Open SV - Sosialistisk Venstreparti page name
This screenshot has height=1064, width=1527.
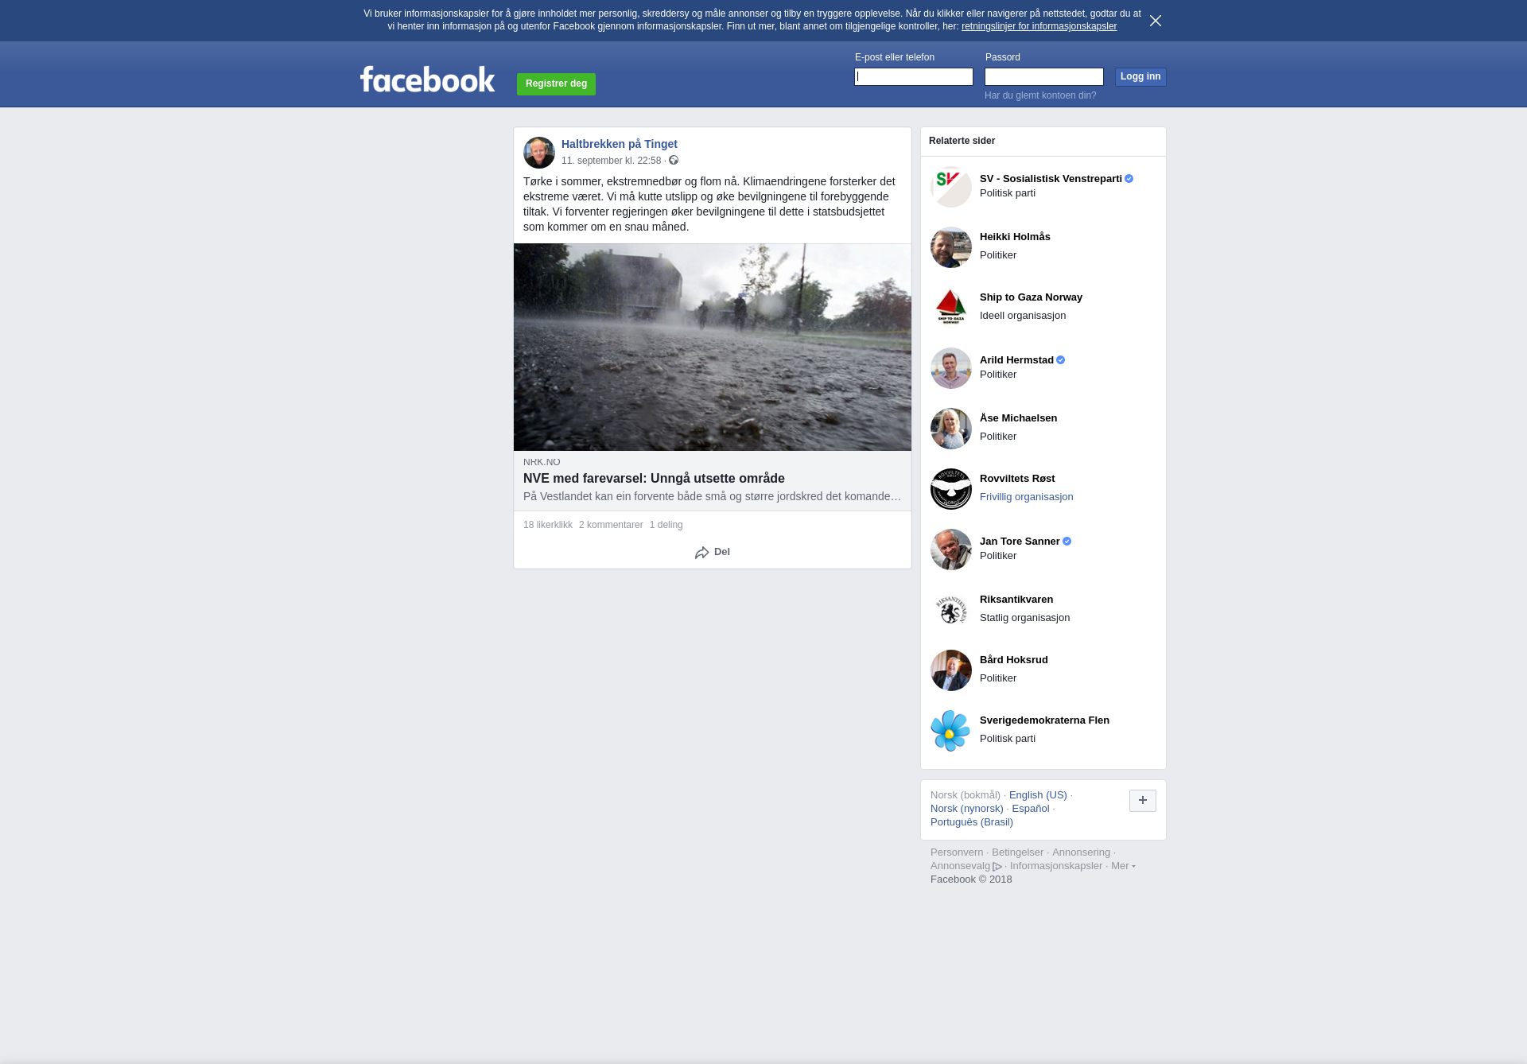(x=1051, y=179)
